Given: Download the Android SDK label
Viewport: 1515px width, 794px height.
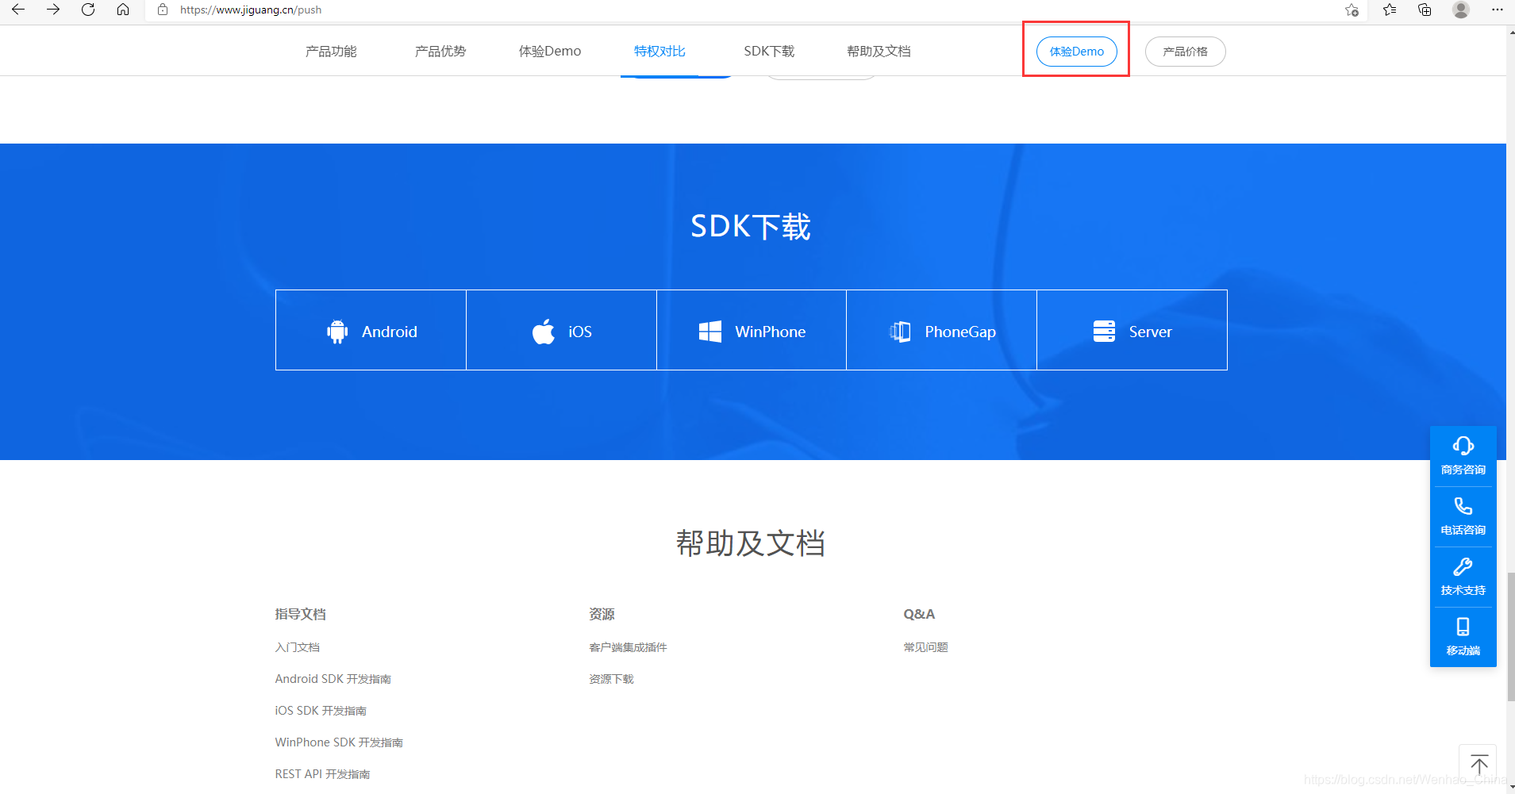Looking at the screenshot, I should (390, 332).
